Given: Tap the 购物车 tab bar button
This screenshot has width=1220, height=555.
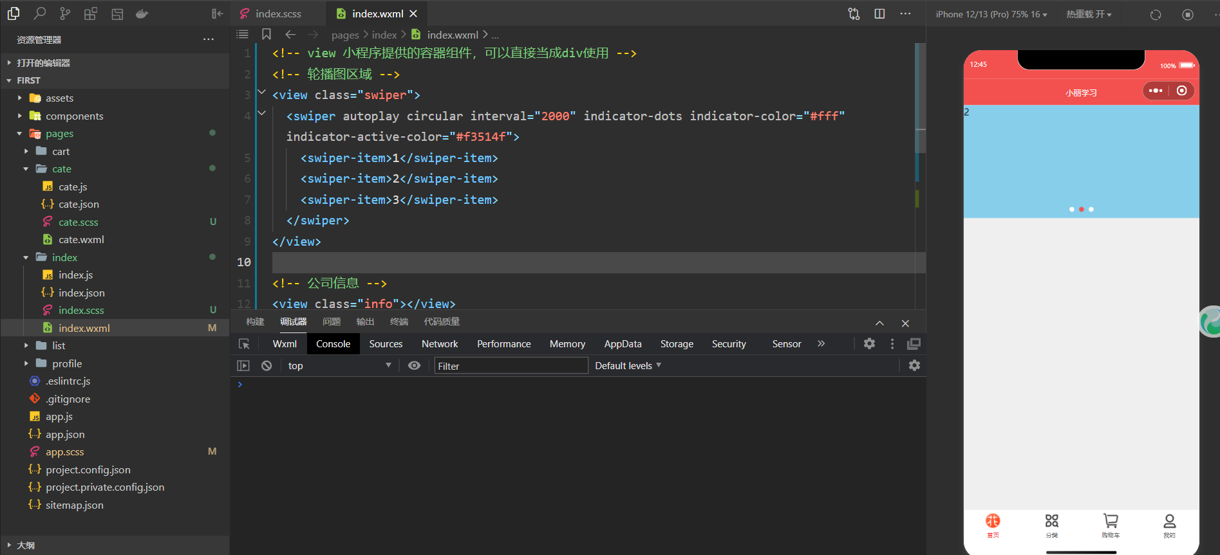Looking at the screenshot, I should (x=1111, y=525).
